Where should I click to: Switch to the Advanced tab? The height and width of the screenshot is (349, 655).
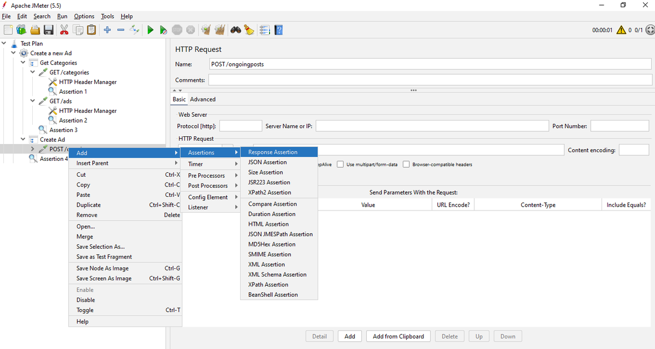coord(203,99)
